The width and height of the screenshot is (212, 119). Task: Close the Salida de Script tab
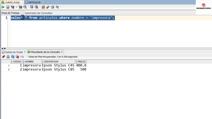(x=25, y=52)
